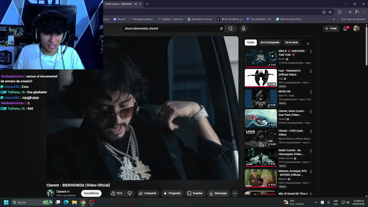Viewport: 368px width, 207px height.
Task: Select the De la serie chip
Action: pos(292,42)
